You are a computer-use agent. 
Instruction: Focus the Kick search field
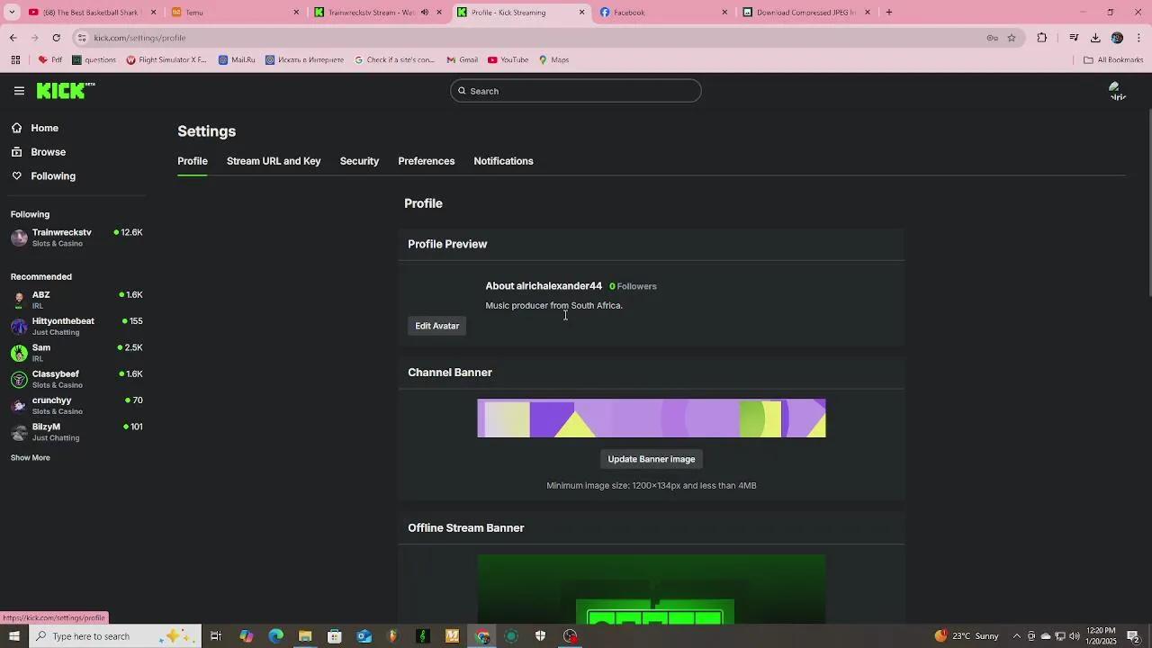click(576, 91)
